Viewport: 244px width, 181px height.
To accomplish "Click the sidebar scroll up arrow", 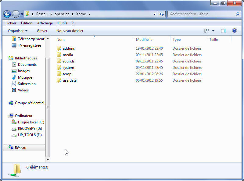I will tap(48, 38).
